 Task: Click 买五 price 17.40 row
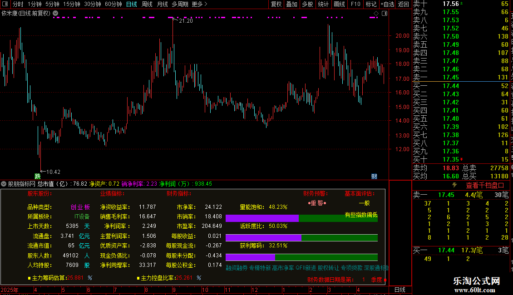click(460, 119)
